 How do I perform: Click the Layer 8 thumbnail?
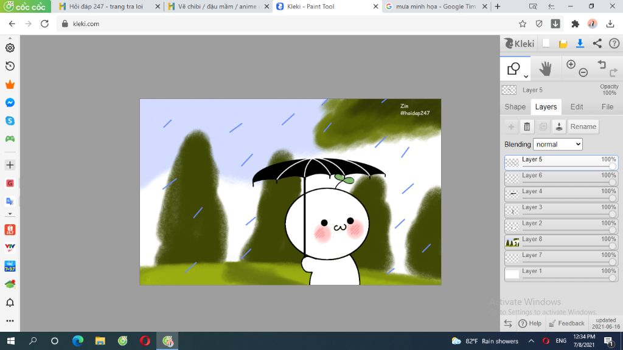512,242
